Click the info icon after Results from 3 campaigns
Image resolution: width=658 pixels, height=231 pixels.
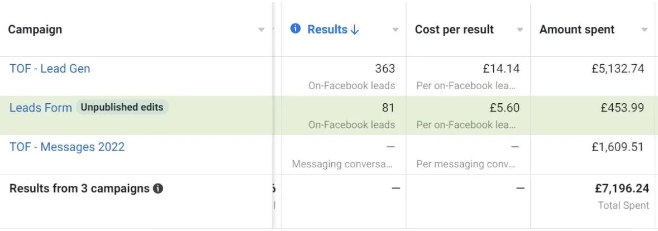tap(158, 189)
